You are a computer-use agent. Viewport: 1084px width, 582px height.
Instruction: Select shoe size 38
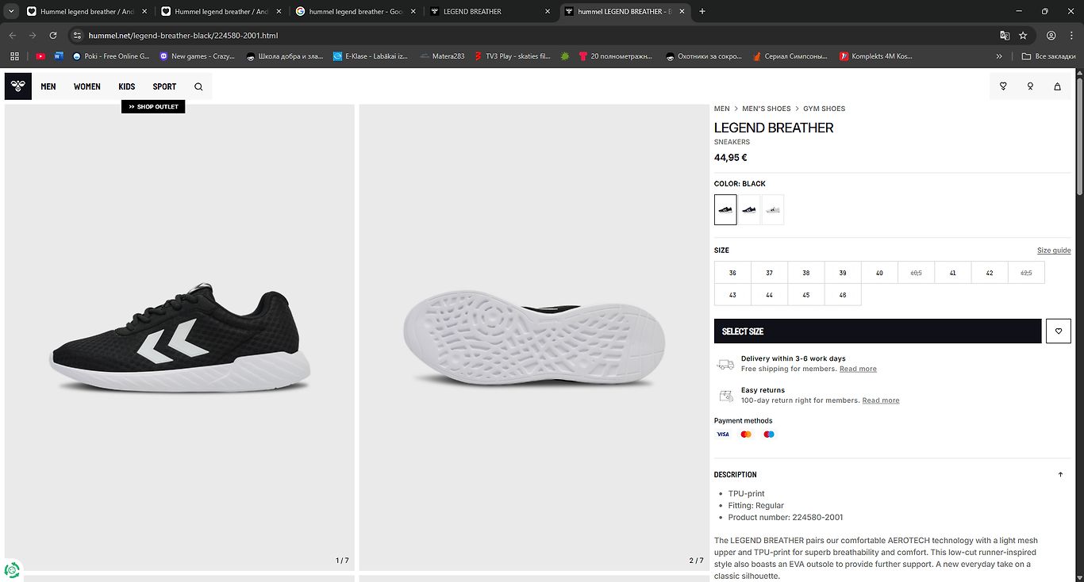[x=806, y=273]
